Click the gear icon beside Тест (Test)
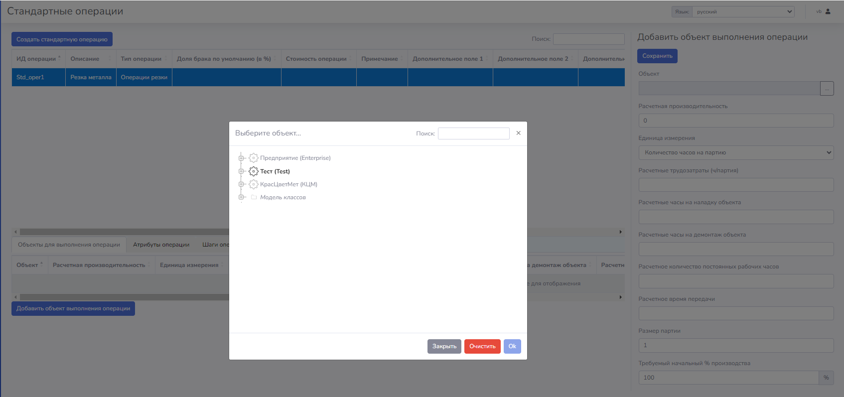 (x=254, y=171)
